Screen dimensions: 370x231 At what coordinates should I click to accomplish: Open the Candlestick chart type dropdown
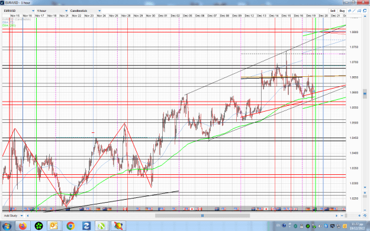(x=85, y=11)
